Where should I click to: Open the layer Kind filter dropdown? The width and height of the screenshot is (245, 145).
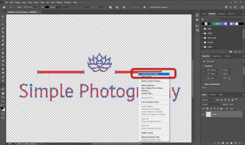click(208, 100)
